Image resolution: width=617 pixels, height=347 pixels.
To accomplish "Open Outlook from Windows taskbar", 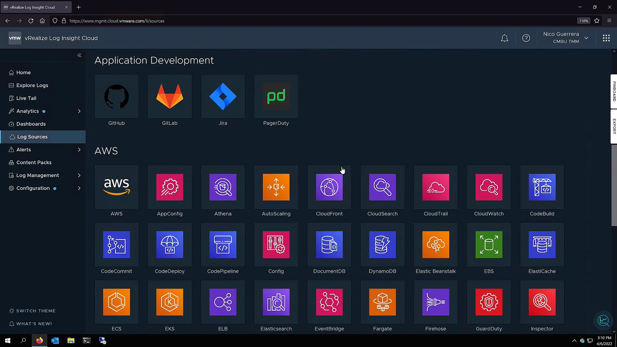I will pyautogui.click(x=55, y=341).
